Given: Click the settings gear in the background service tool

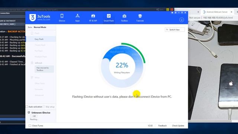Looking at the screenshot, I should pos(158,10).
